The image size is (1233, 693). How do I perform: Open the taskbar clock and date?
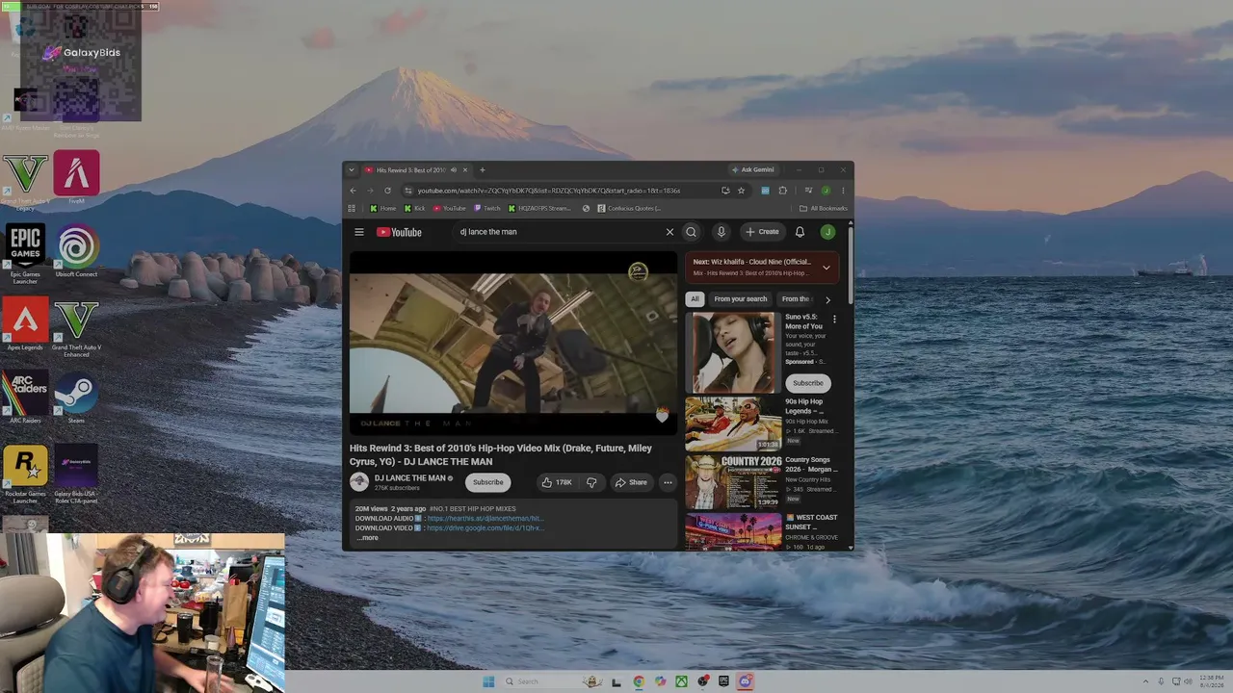1211,681
